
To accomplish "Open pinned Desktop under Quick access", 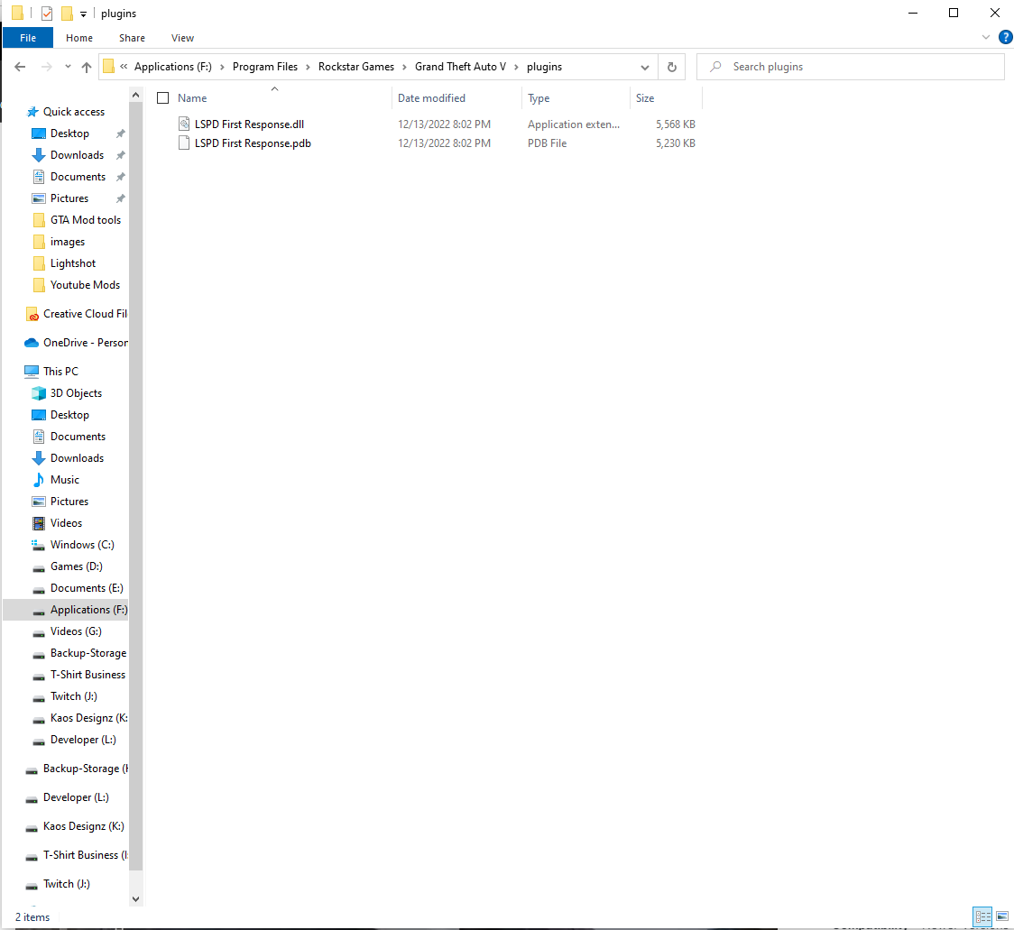I will pos(69,134).
